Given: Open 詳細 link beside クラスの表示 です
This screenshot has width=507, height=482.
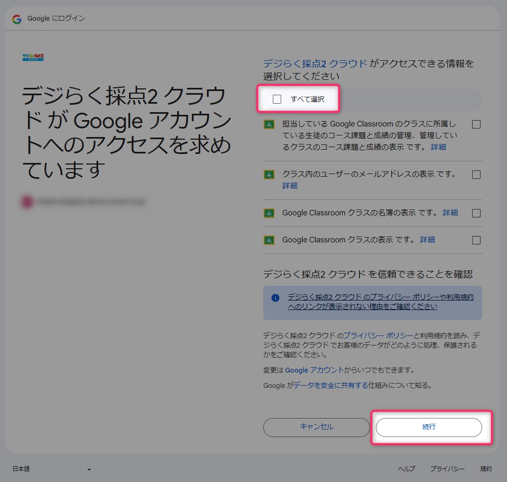Looking at the screenshot, I should [x=427, y=240].
